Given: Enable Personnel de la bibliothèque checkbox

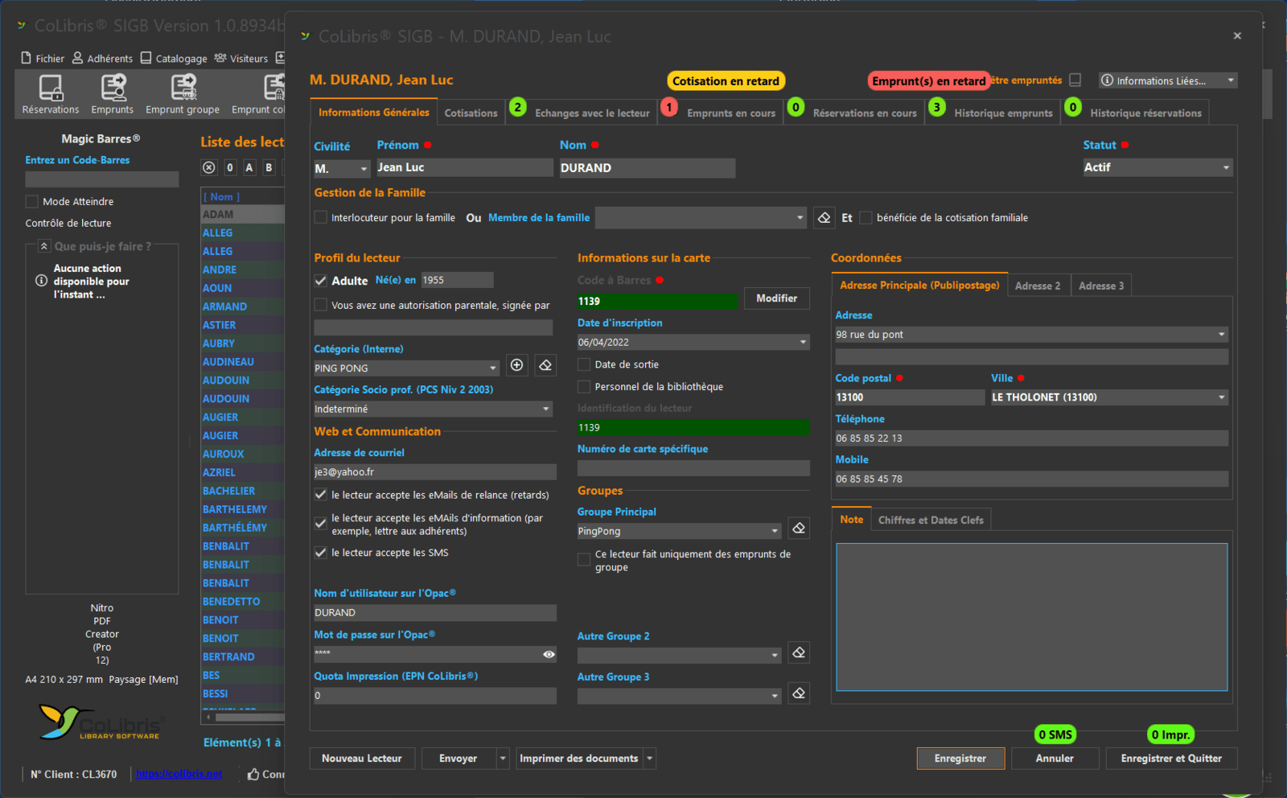Looking at the screenshot, I should 584,387.
